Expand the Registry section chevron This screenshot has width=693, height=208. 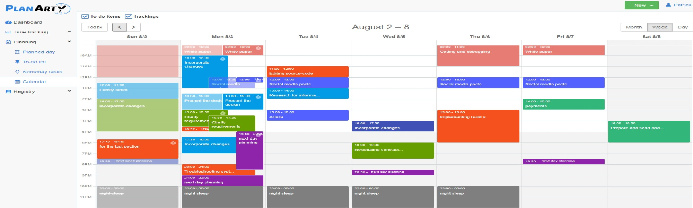[x=69, y=91]
